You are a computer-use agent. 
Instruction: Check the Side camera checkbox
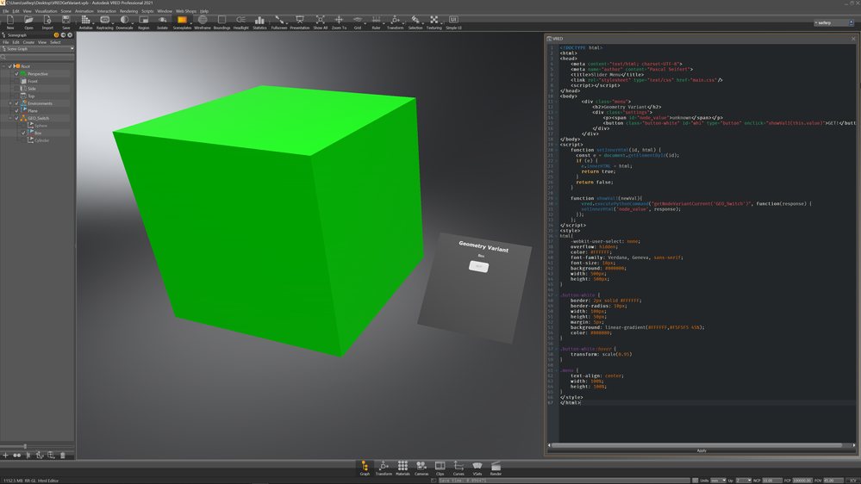pyautogui.click(x=16, y=89)
